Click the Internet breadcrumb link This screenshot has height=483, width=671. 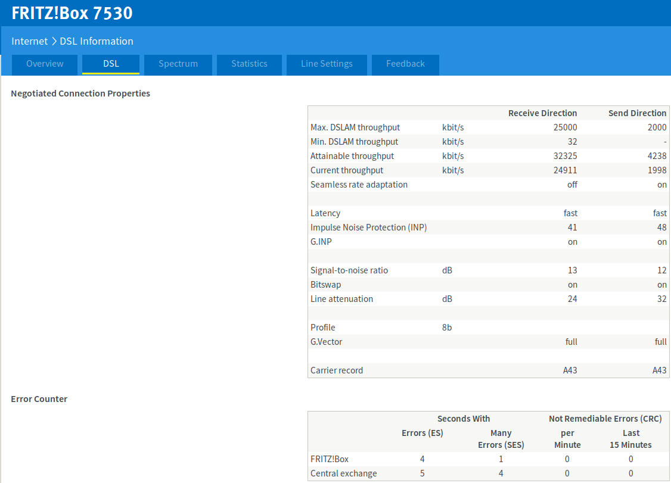point(29,41)
